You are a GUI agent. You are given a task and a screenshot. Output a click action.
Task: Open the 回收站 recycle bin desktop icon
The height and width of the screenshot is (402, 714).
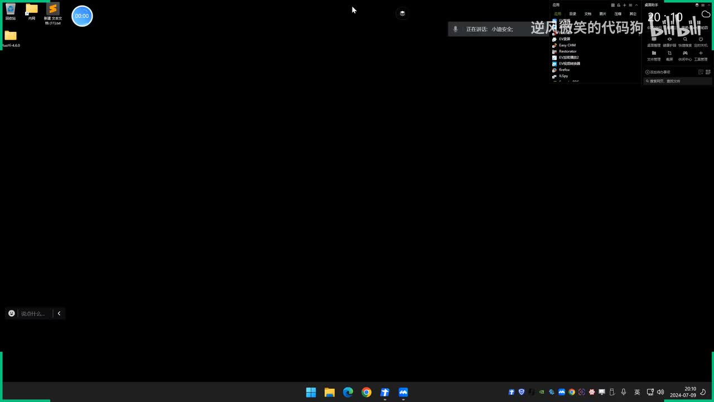pos(10,11)
